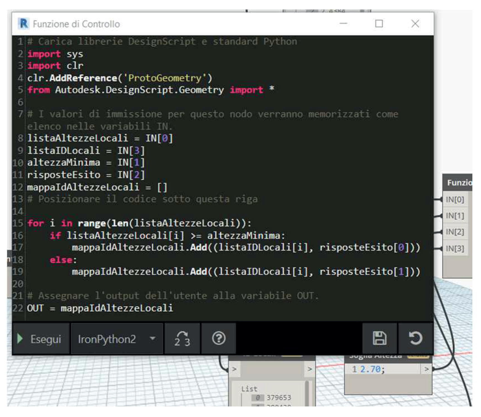Select the IN[2] input port

point(455,232)
